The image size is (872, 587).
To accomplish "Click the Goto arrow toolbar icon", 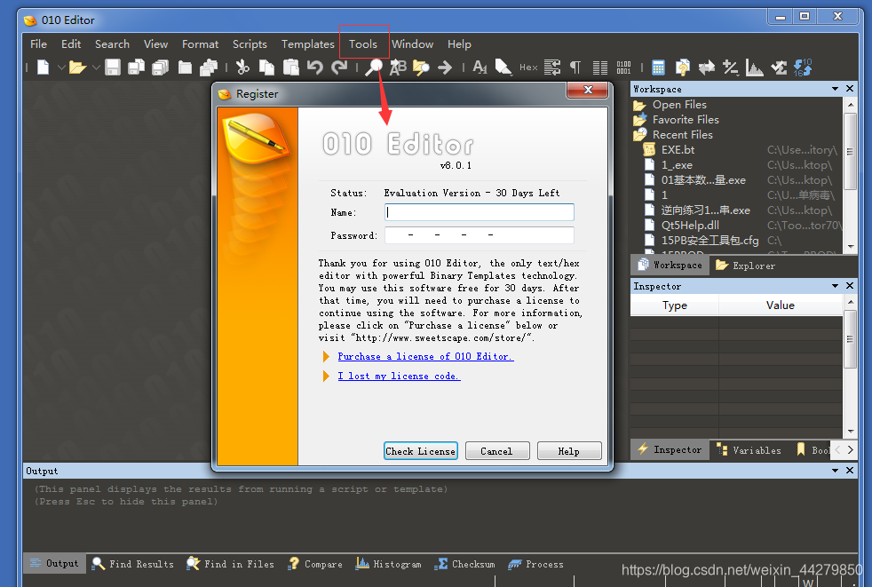I will (445, 67).
